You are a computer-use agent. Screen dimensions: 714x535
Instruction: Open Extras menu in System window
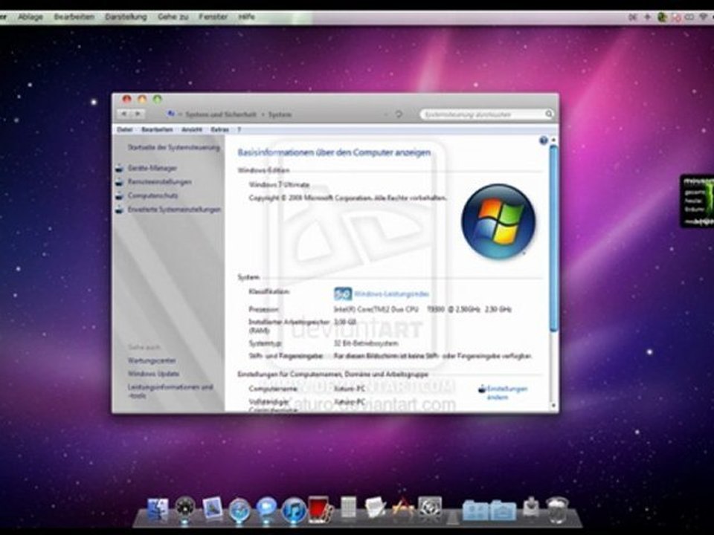pos(219,129)
